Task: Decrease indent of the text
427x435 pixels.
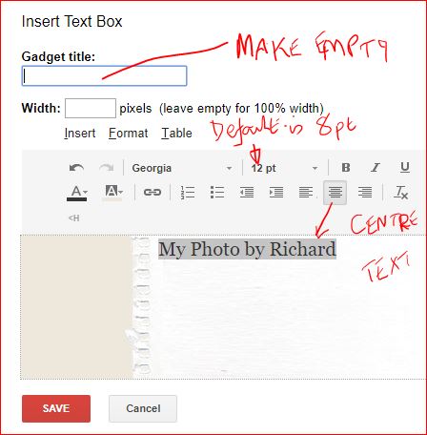Action: 247,192
